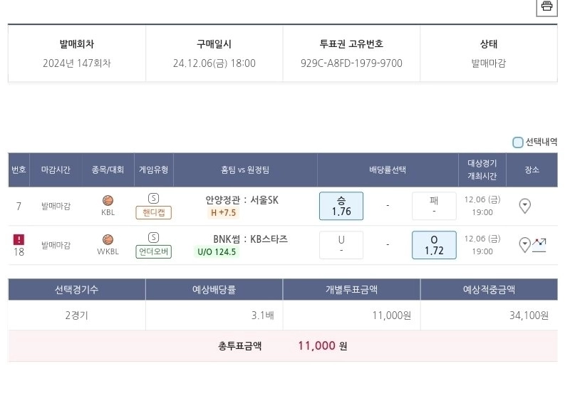Click the U/O 124.5 label
This screenshot has width=570, height=401.
pos(217,251)
